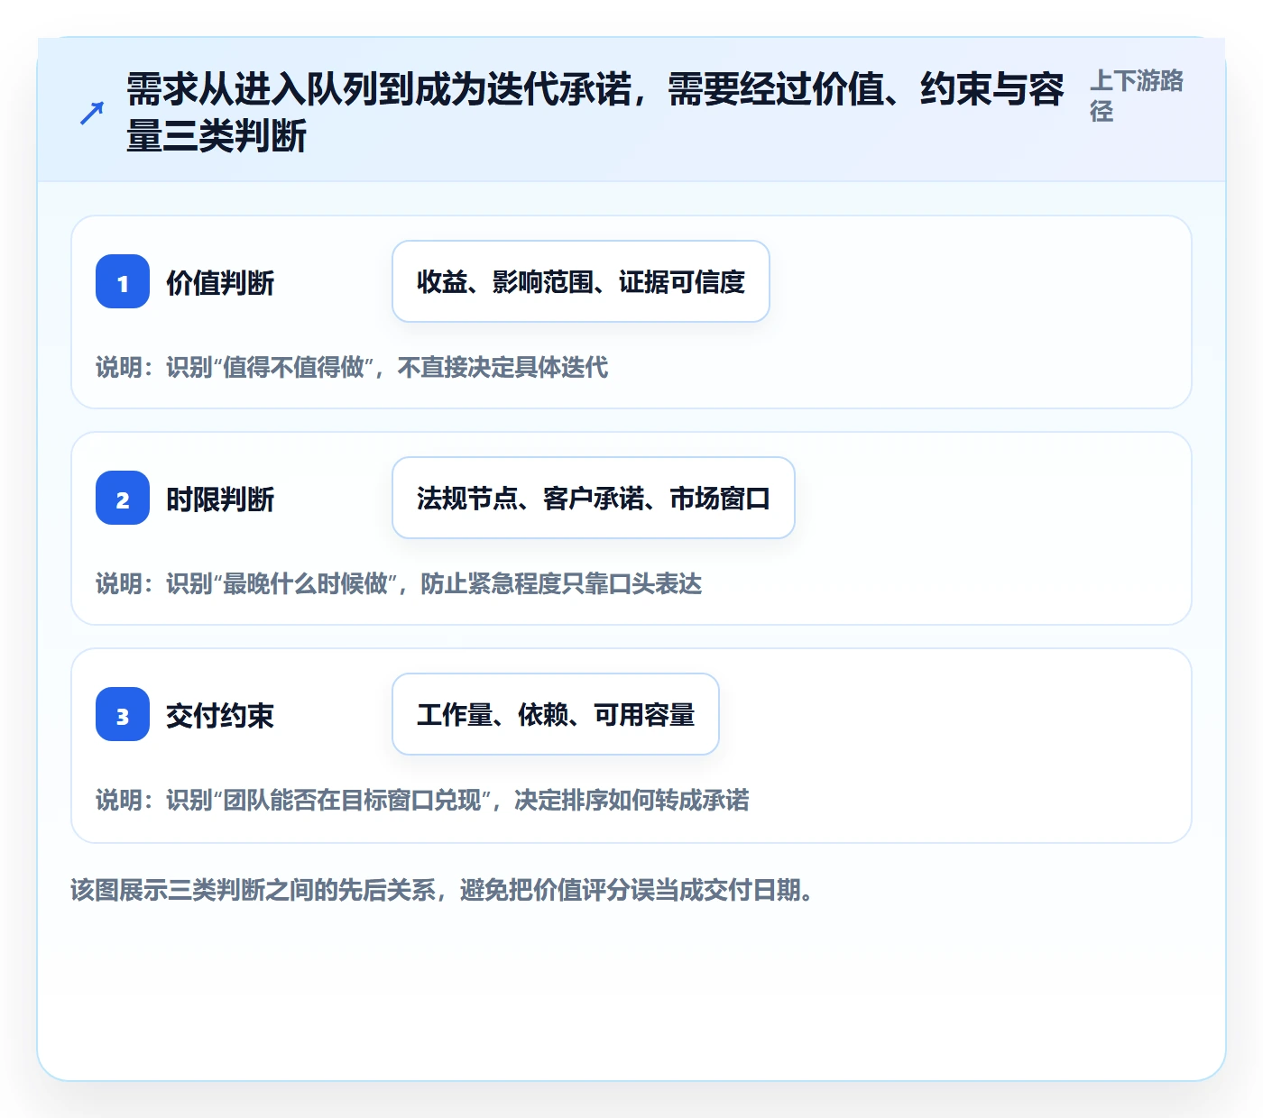Click the number 1 badge for 价值判断

tap(123, 281)
